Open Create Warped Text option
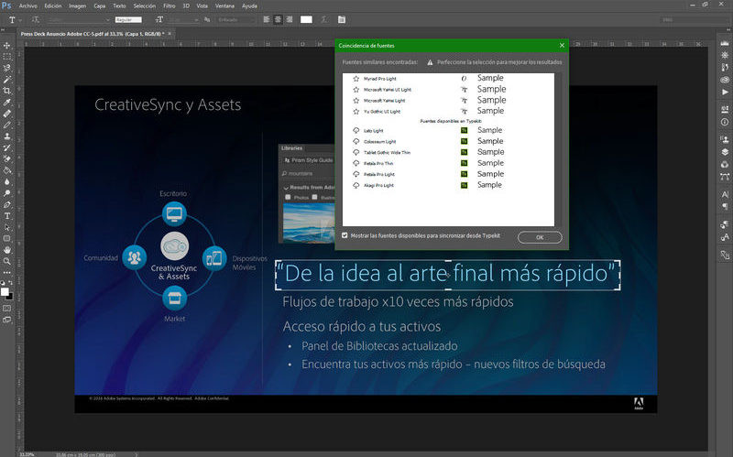Viewport: 733px width, 457px height. [x=324, y=19]
